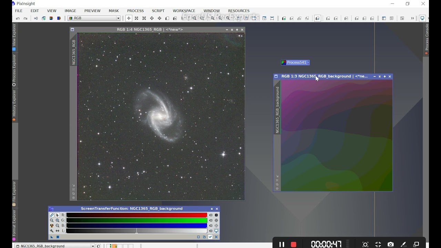
Task: Expand the toolbar overflow chevron
Action: [x=412, y=18]
